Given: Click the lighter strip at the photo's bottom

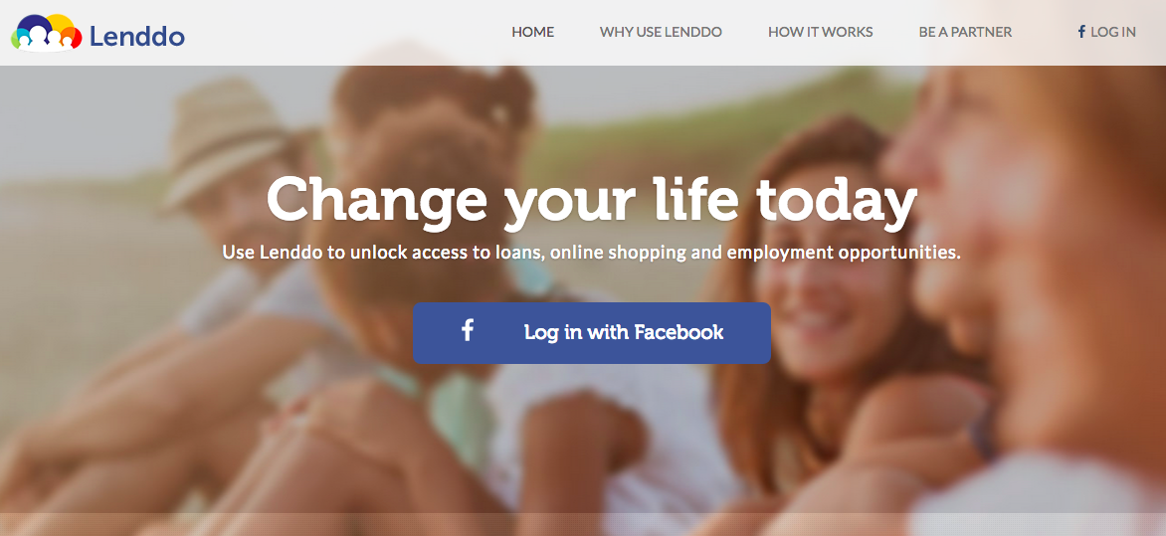Looking at the screenshot, I should coord(583,524).
